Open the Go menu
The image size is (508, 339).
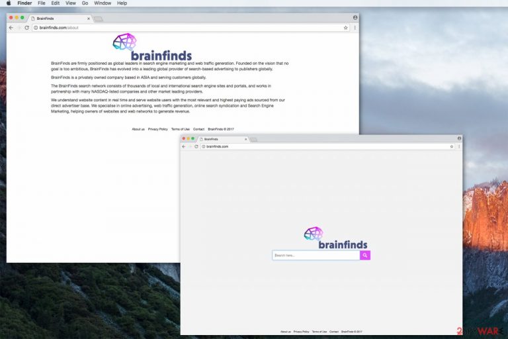[85, 3]
